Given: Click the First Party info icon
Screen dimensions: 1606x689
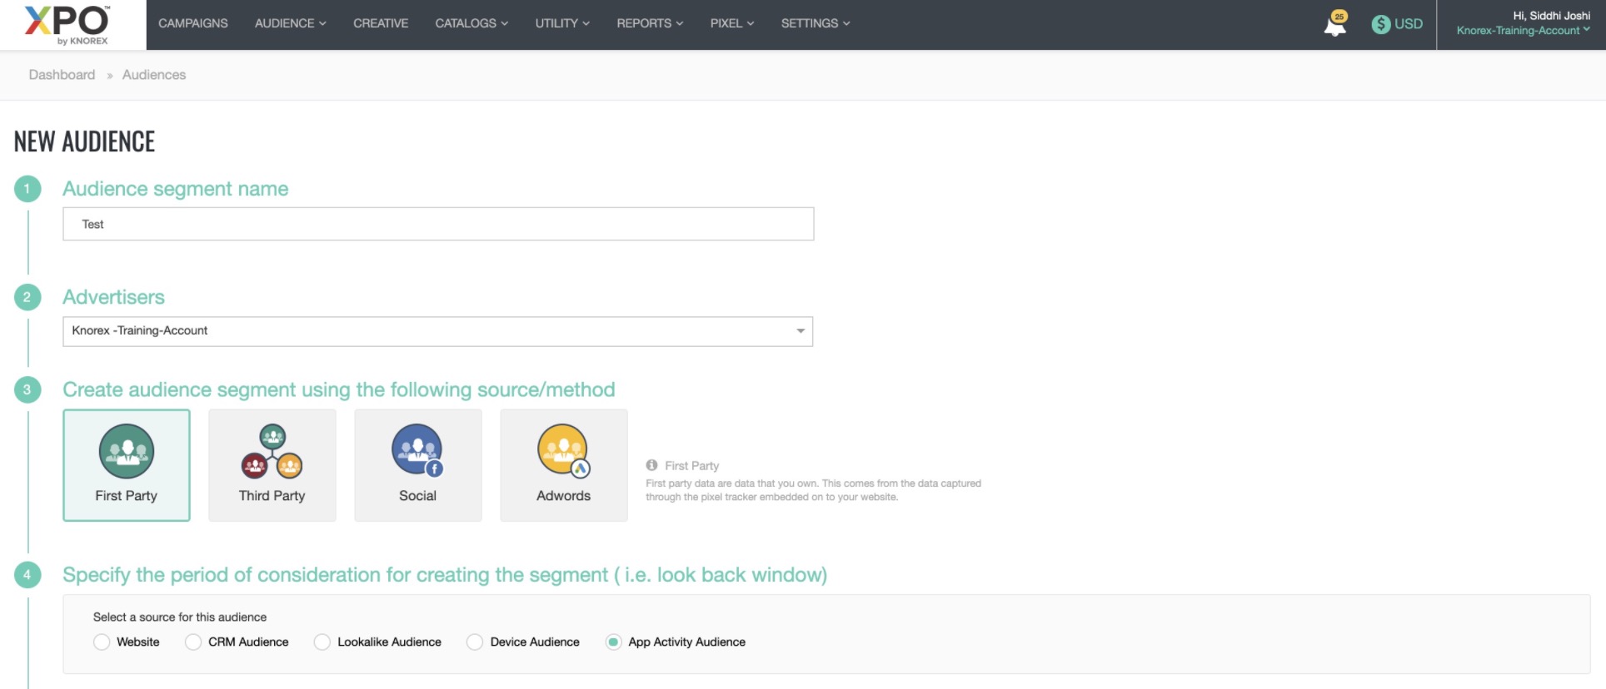Looking at the screenshot, I should pos(651,465).
